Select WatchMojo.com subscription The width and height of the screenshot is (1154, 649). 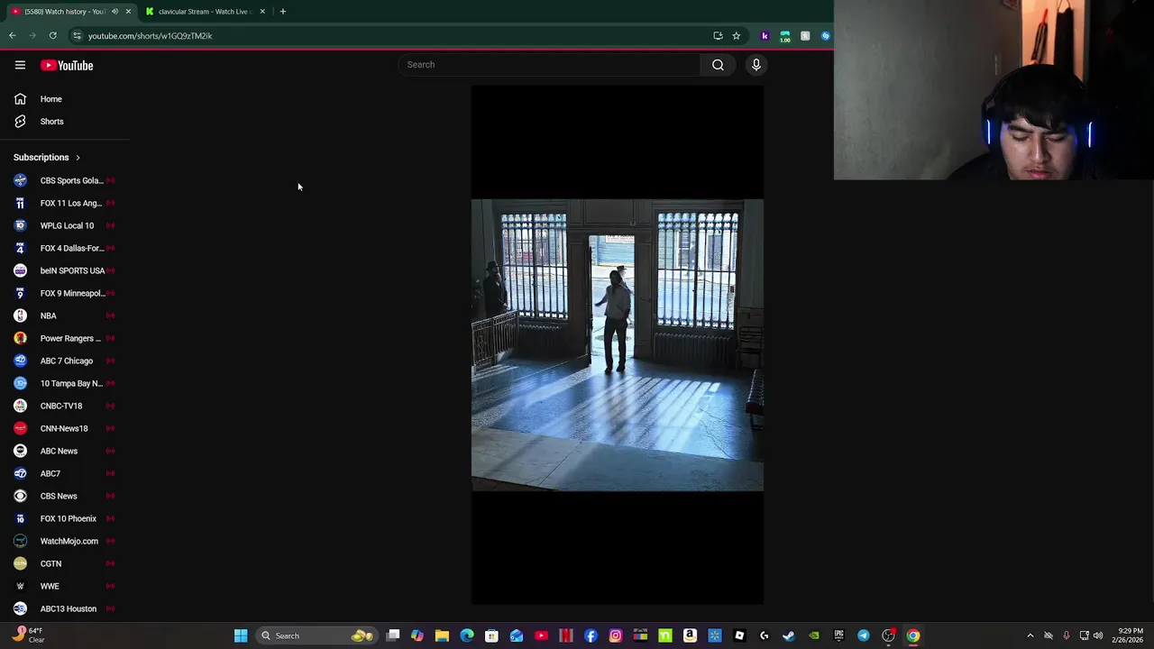65,541
